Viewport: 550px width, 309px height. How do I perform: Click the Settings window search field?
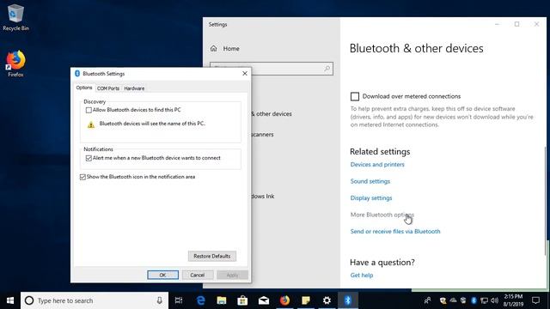pos(272,69)
